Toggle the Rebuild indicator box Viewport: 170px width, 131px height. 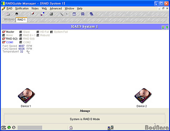coord(38,36)
